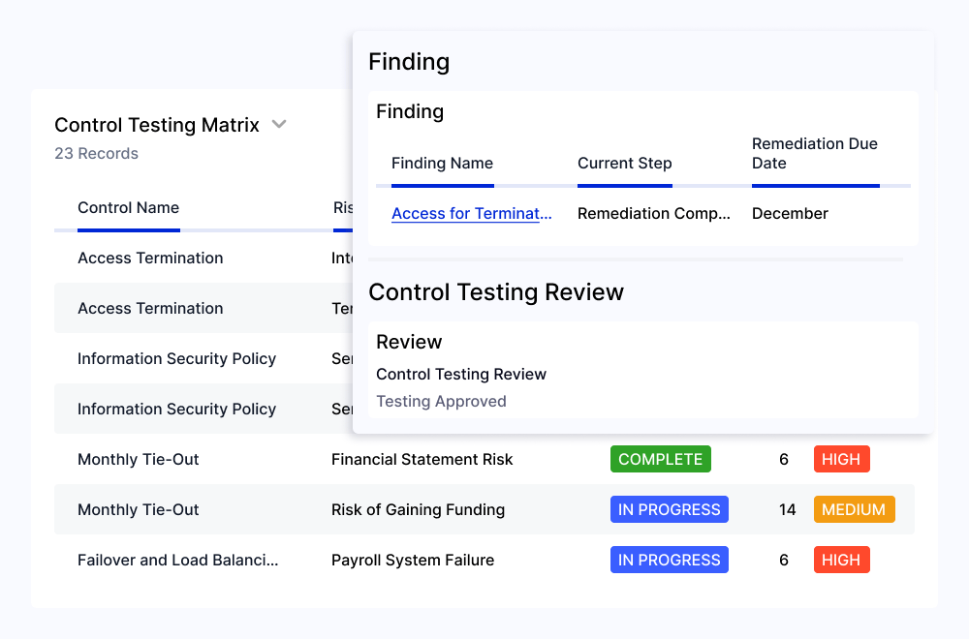Select the Current Step column header
Viewport: 969px width, 639px height.
coord(625,163)
